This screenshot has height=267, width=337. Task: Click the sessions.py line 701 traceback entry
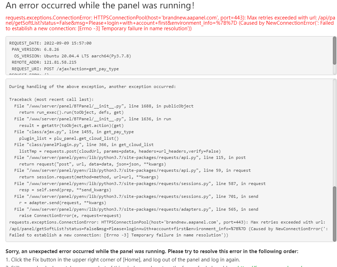[x=136, y=196]
